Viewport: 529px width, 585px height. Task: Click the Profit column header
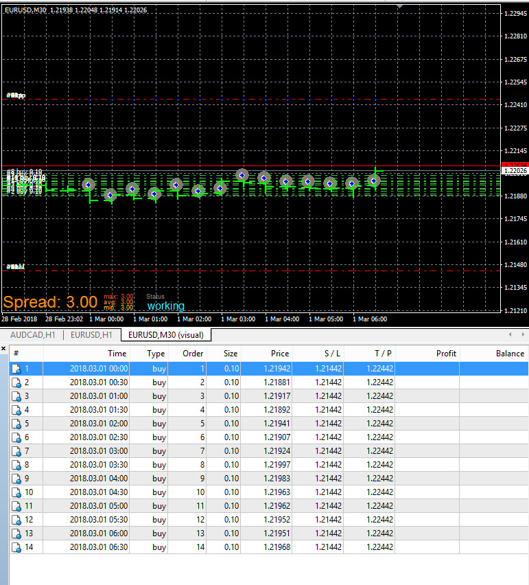pyautogui.click(x=427, y=354)
